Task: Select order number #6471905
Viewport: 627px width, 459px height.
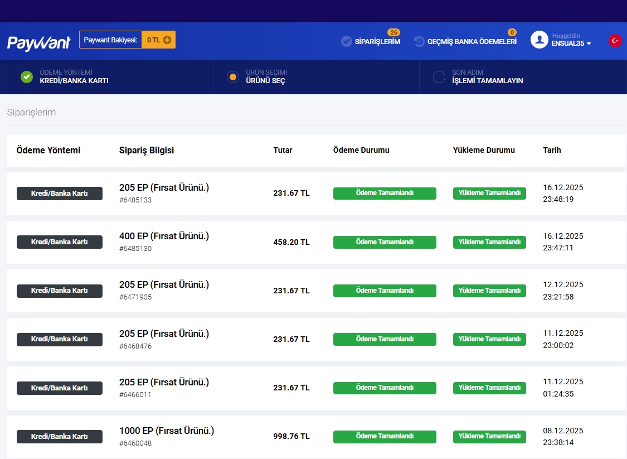Action: (135, 297)
